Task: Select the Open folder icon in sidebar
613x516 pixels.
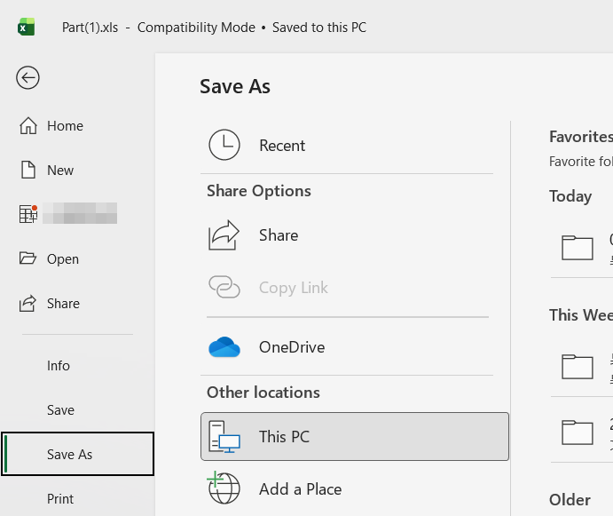Action: [x=28, y=259]
